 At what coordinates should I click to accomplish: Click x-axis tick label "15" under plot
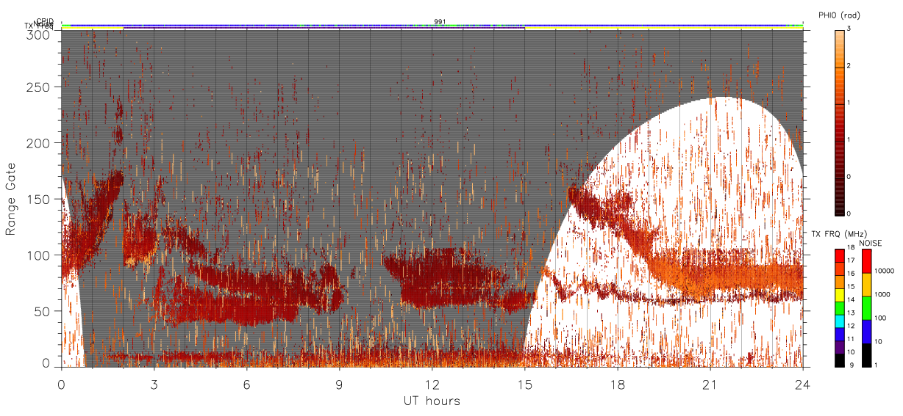tap(525, 384)
